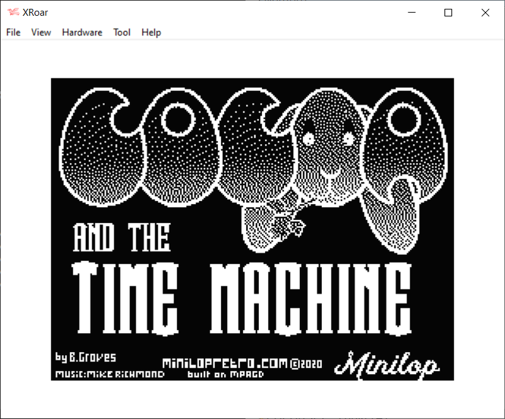Viewport: 505px width, 419px height.
Task: Open the Hardware menu
Action: coord(82,32)
